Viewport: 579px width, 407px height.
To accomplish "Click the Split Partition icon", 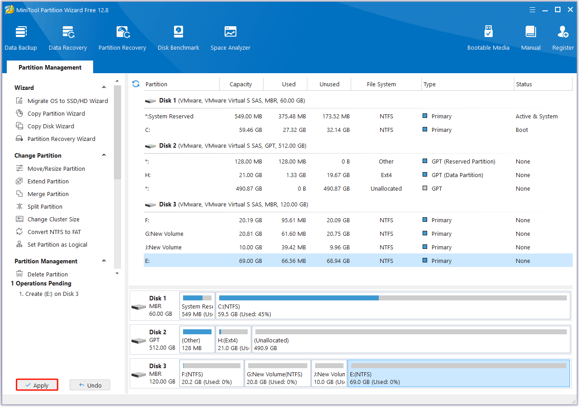I will [x=19, y=206].
